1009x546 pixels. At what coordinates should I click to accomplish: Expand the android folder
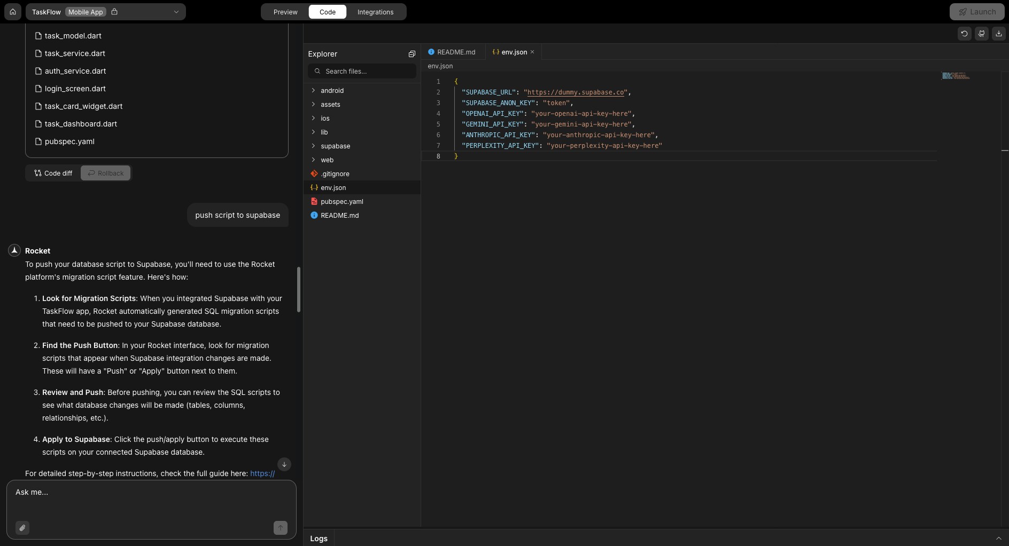pyautogui.click(x=313, y=91)
